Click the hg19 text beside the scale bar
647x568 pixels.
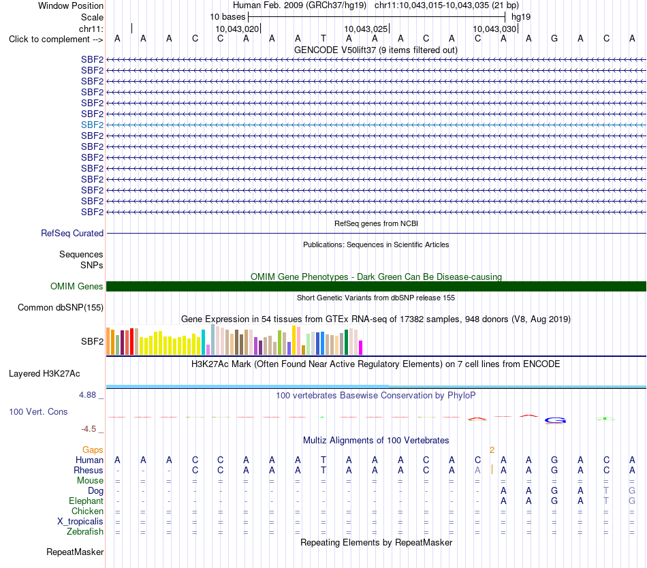pyautogui.click(x=521, y=17)
